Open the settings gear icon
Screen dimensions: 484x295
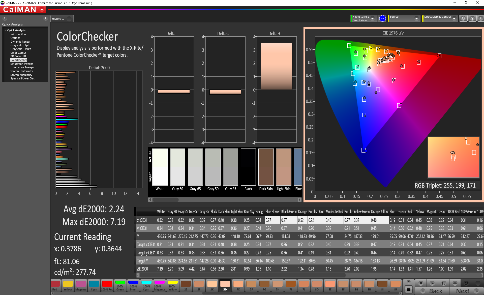point(463,18)
